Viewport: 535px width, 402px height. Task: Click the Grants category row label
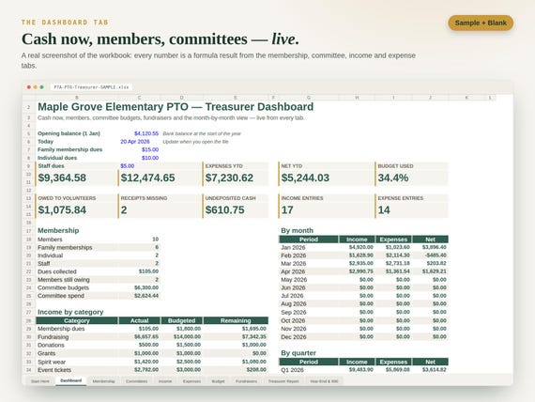click(46, 353)
